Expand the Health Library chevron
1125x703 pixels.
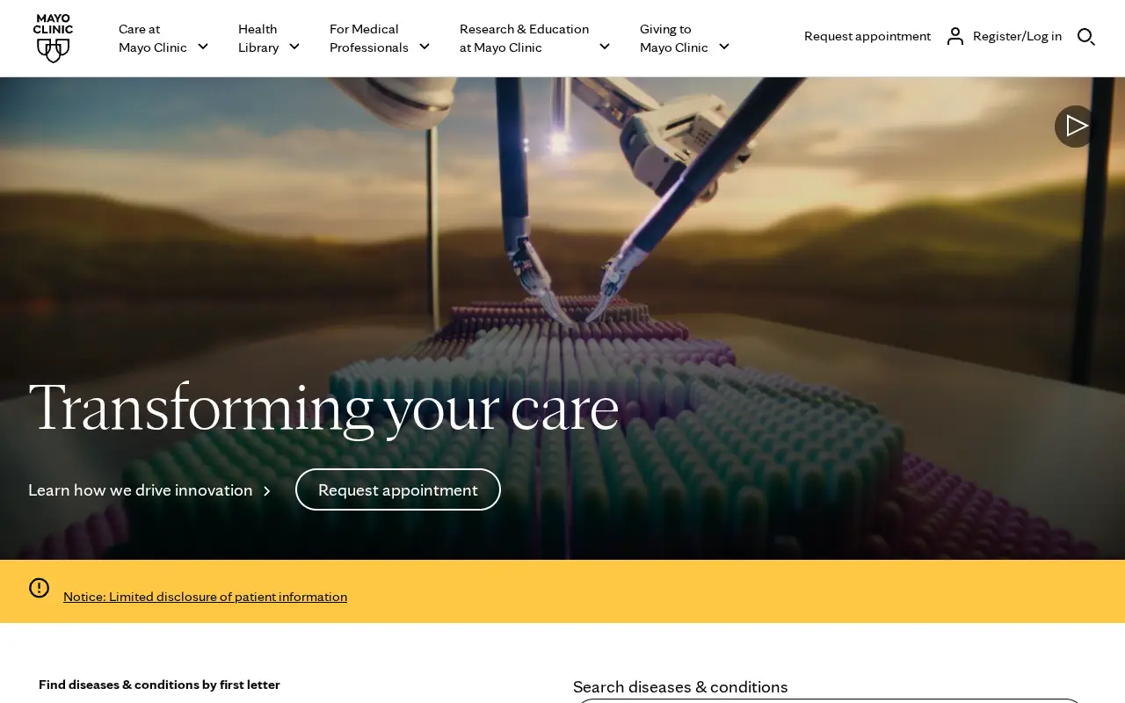[294, 47]
